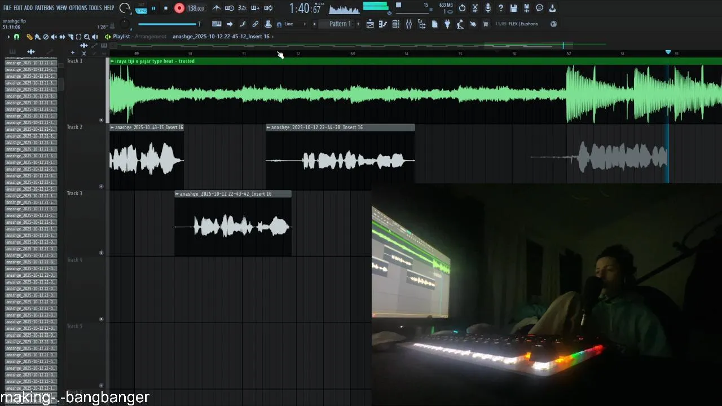Image resolution: width=722 pixels, height=406 pixels.
Task: Click the step editing arrow icon
Action: pos(230,24)
